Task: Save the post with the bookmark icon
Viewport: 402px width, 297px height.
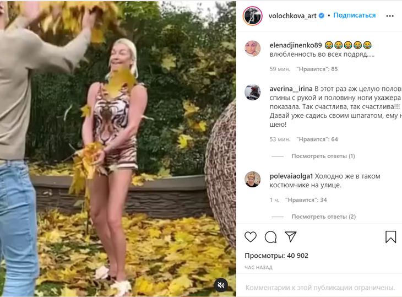Action: pyautogui.click(x=390, y=237)
